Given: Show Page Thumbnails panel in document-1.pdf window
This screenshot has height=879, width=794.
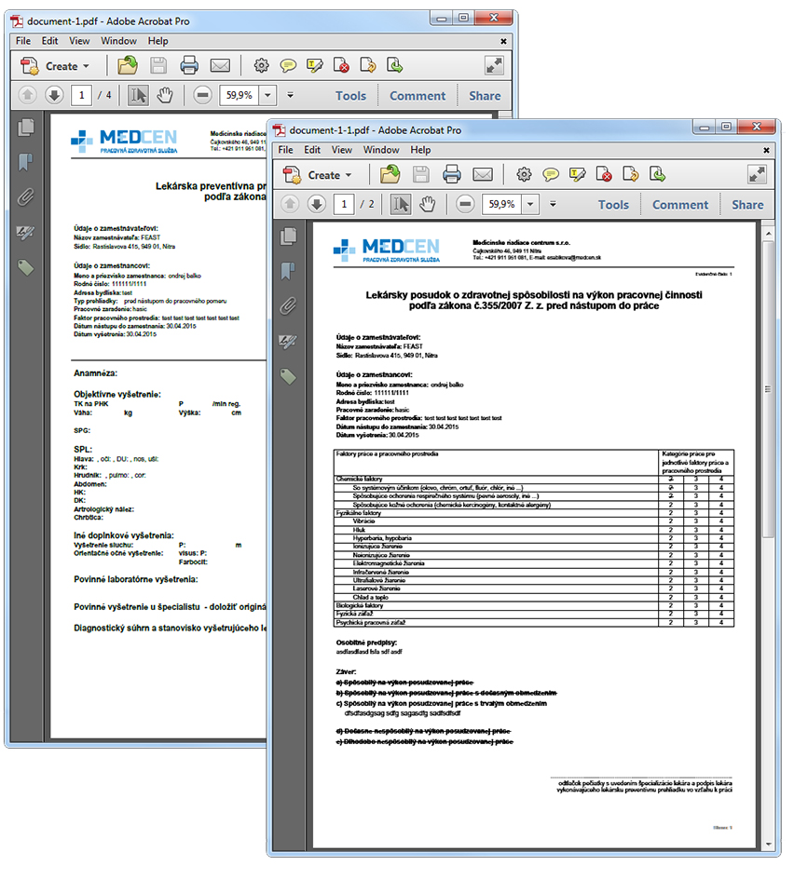Looking at the screenshot, I should pos(26,128).
